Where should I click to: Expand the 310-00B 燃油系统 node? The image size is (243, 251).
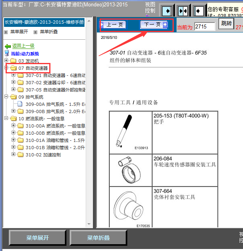coord(14,133)
